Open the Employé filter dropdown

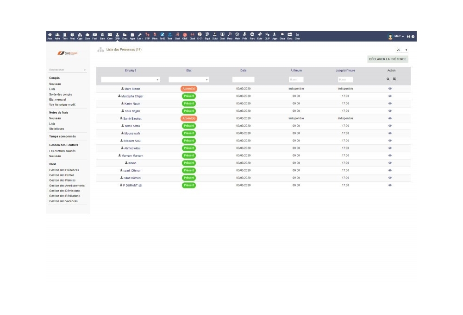130,80
